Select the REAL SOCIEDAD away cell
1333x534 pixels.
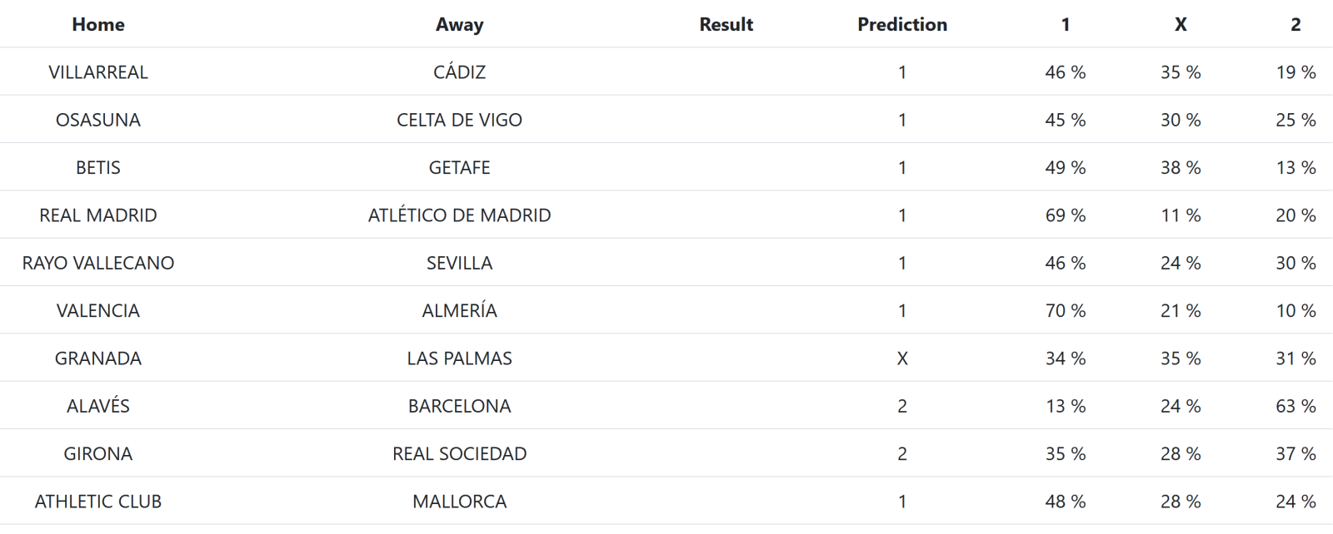point(459,454)
